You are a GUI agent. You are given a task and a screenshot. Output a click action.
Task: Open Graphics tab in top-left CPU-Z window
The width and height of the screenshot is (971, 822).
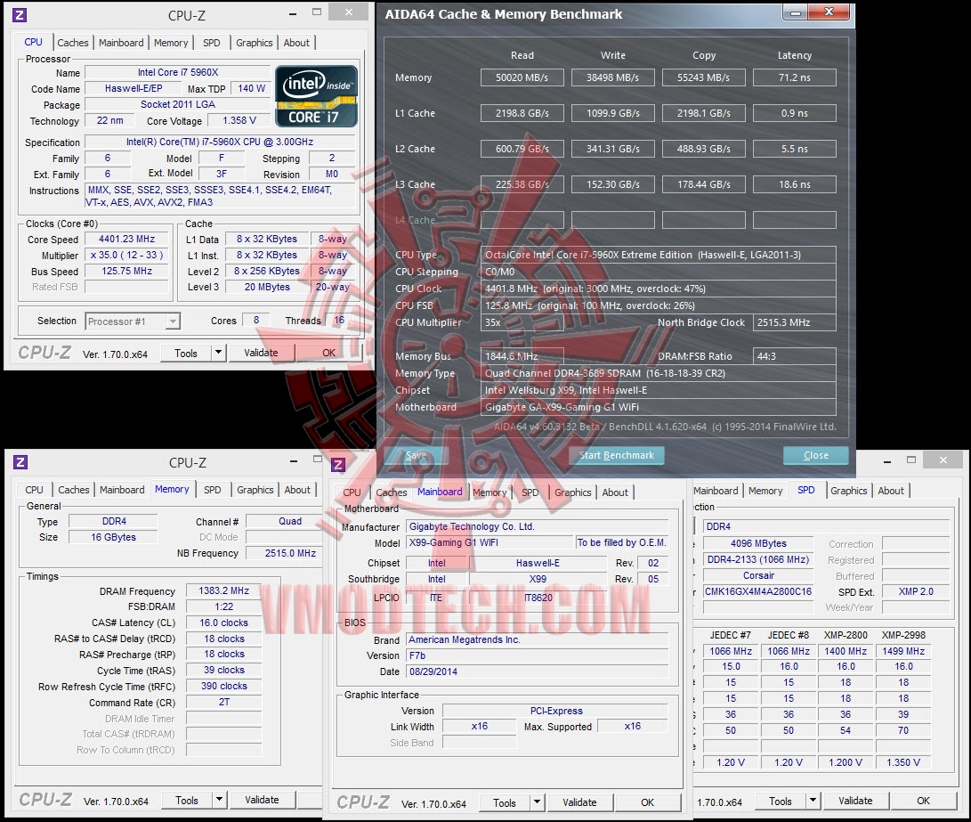click(x=255, y=43)
